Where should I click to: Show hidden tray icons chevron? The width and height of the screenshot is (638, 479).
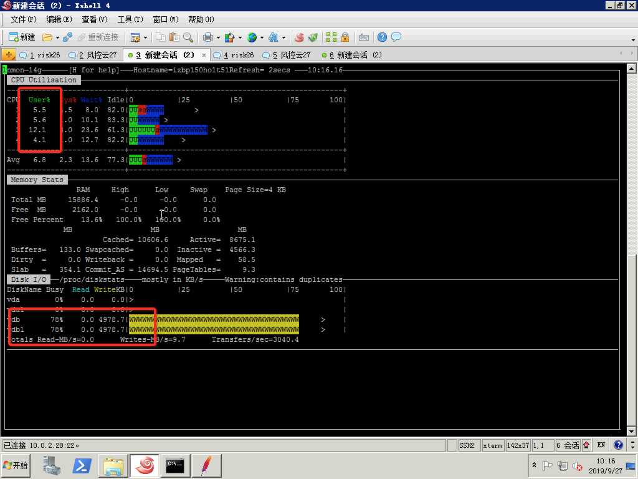534,465
